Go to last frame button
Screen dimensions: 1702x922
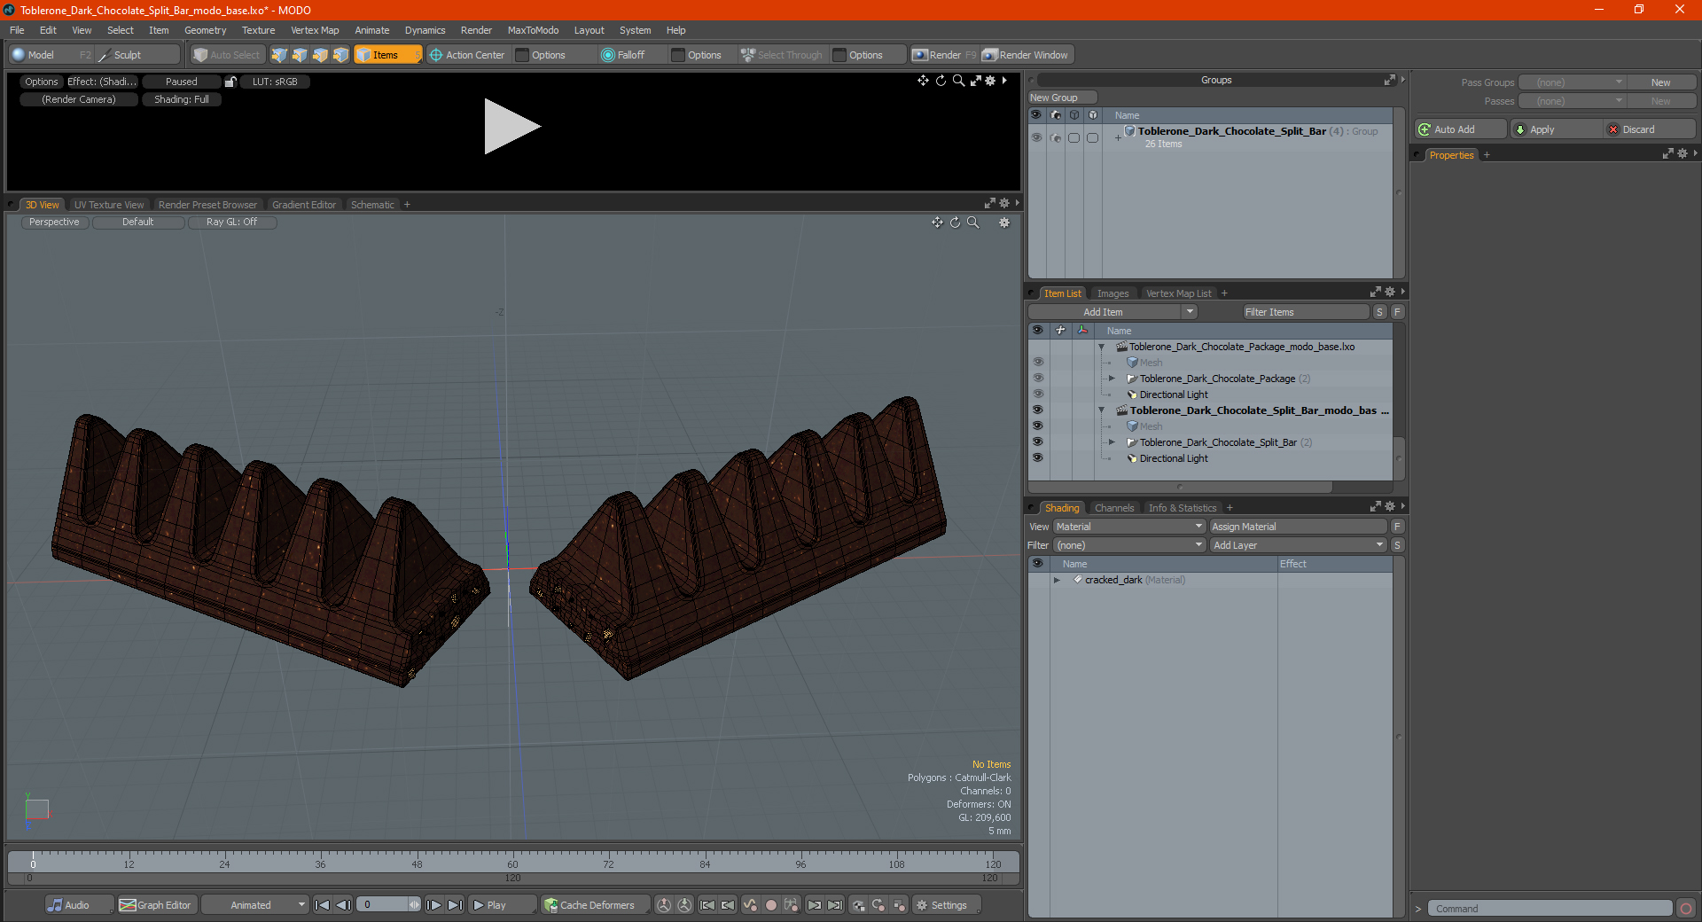coord(455,905)
